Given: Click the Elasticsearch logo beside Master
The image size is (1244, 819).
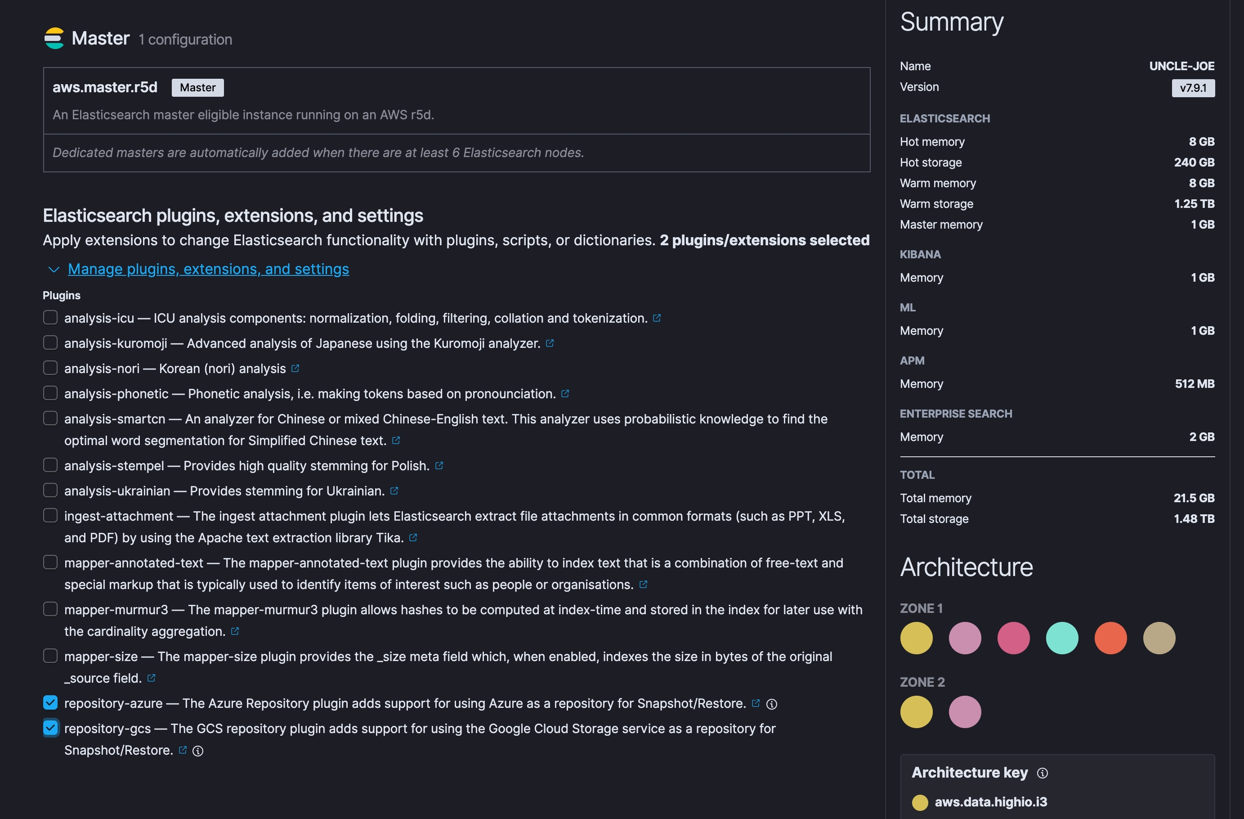Looking at the screenshot, I should [x=54, y=38].
